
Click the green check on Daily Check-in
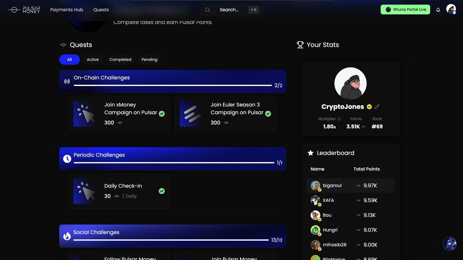(162, 191)
